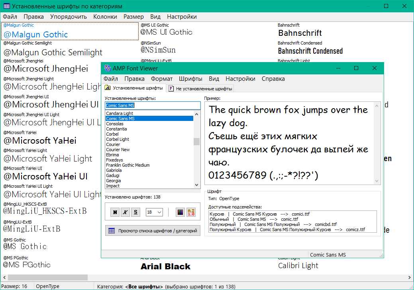The image size is (414, 290).
Task: Maximize the AMP Font Viewer window
Action: coord(356,68)
